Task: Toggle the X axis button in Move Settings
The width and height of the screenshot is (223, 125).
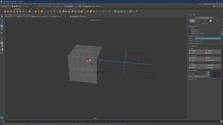Action: click(208, 73)
